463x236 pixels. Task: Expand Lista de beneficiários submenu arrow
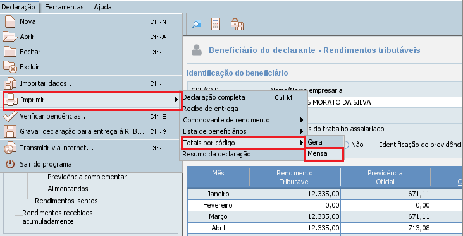[x=302, y=131]
